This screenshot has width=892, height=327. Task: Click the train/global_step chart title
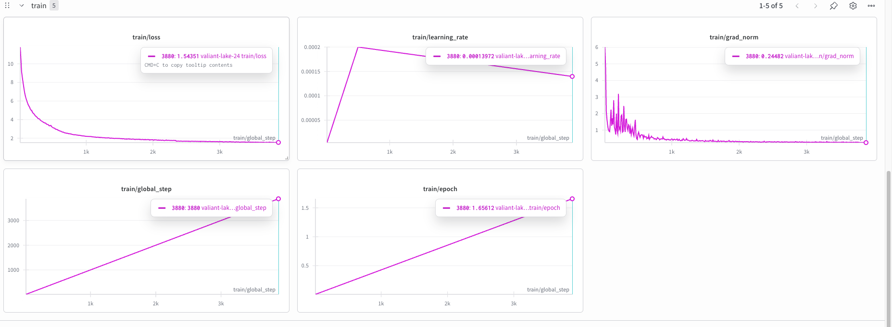tap(146, 189)
